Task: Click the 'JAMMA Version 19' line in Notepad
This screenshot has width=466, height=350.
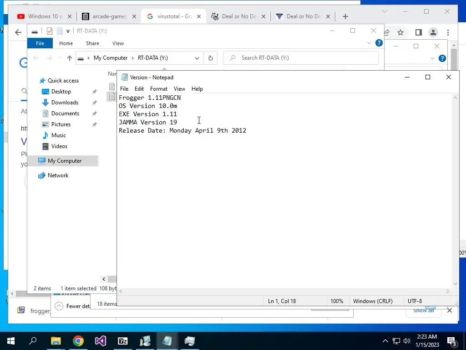Action: 148,122
